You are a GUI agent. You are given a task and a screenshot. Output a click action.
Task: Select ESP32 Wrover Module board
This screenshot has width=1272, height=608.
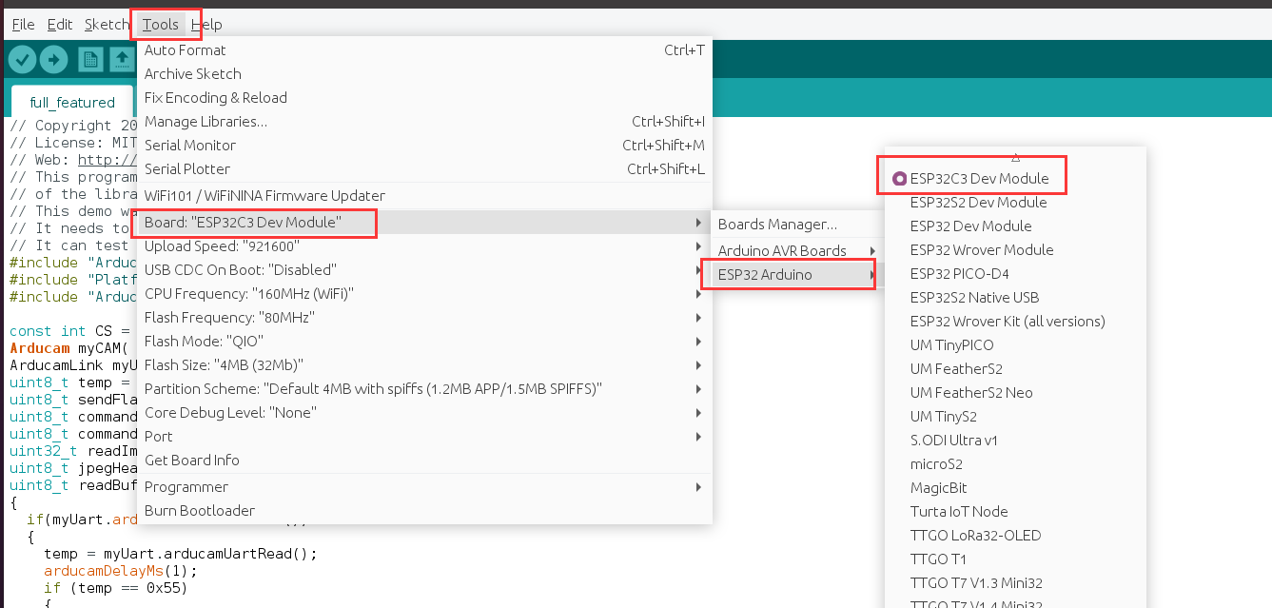1015,249
